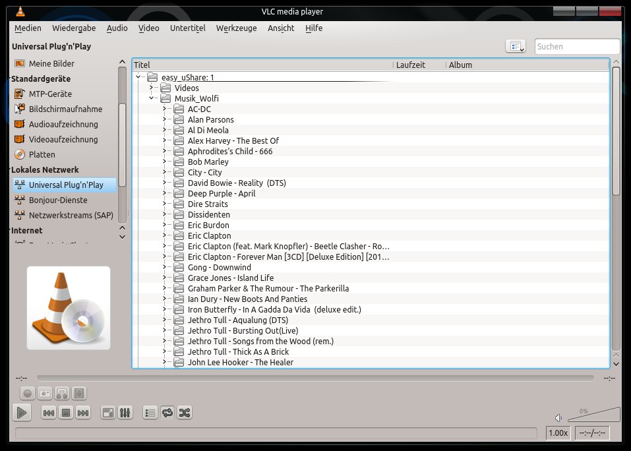The height and width of the screenshot is (451, 631).
Task: Open the Ansicht menu
Action: [x=281, y=28]
